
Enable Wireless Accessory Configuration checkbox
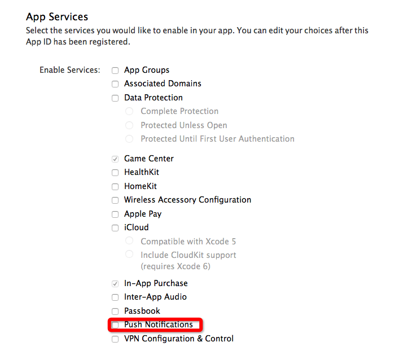[115, 200]
